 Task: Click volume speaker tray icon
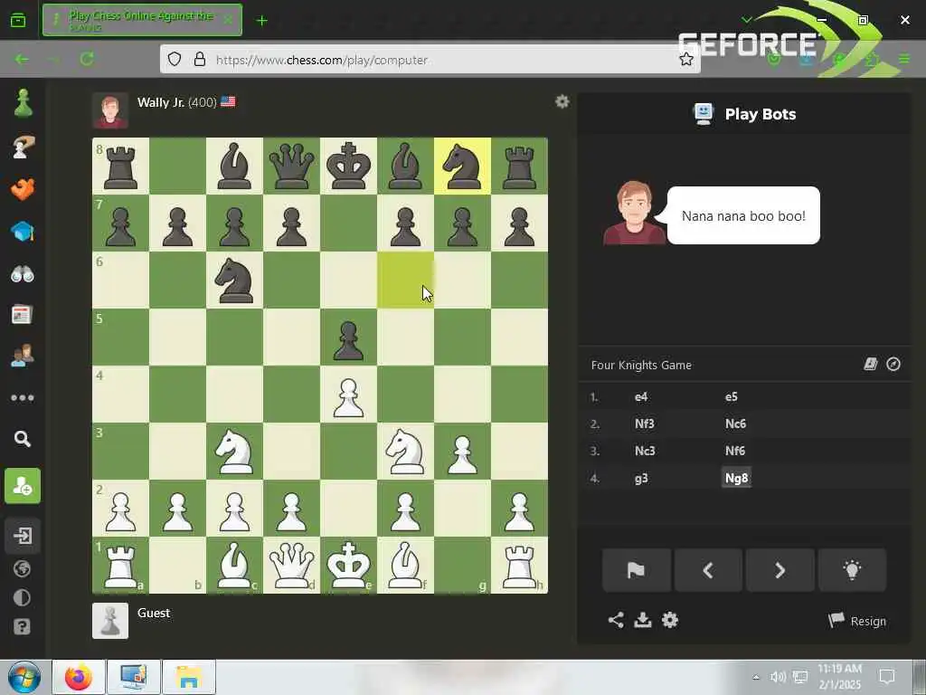[778, 677]
